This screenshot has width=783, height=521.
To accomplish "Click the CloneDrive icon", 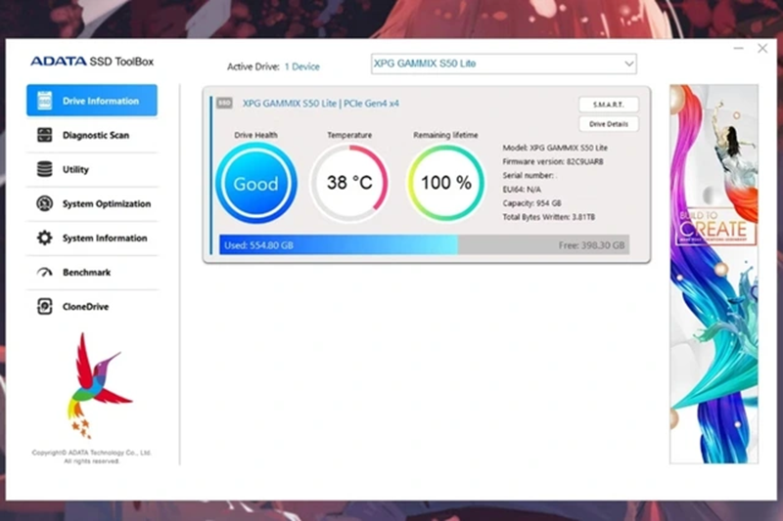I will pyautogui.click(x=44, y=306).
